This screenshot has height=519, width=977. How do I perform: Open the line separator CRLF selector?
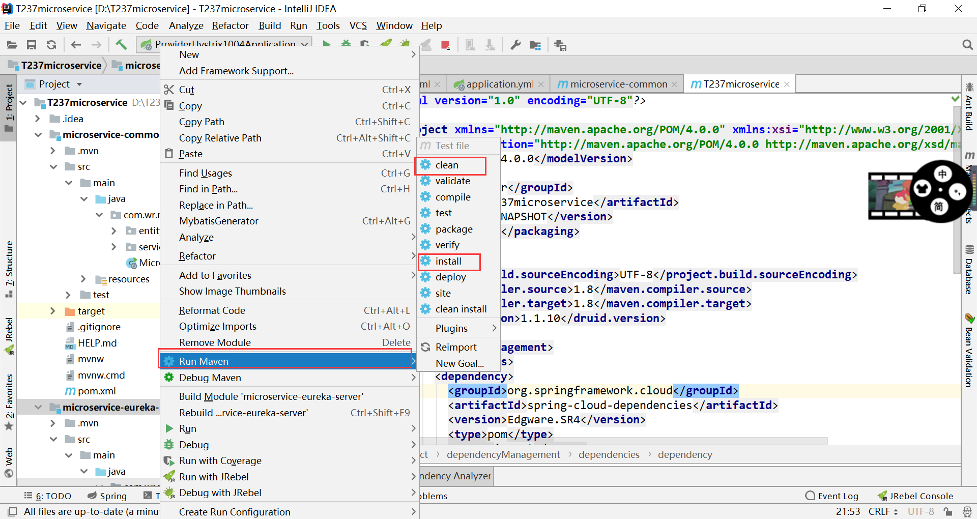point(883,511)
